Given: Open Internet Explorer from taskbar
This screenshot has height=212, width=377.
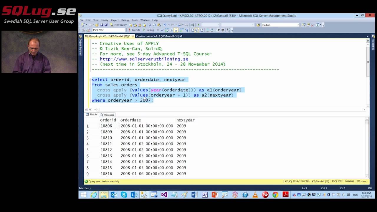Looking at the screenshot, I should [94, 195].
